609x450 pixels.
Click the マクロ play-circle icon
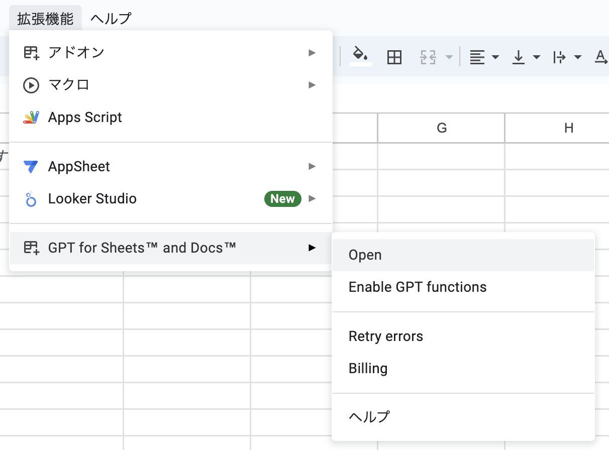tap(31, 85)
